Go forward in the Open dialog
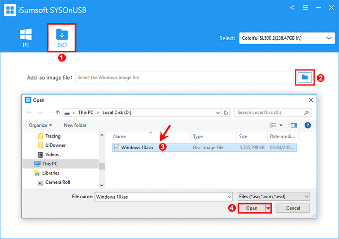This screenshot has width=339, height=239. pos(40,112)
